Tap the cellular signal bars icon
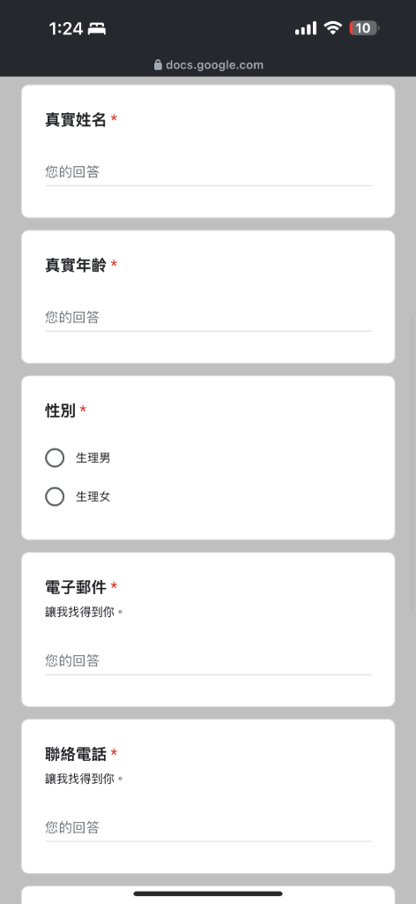 (x=306, y=28)
